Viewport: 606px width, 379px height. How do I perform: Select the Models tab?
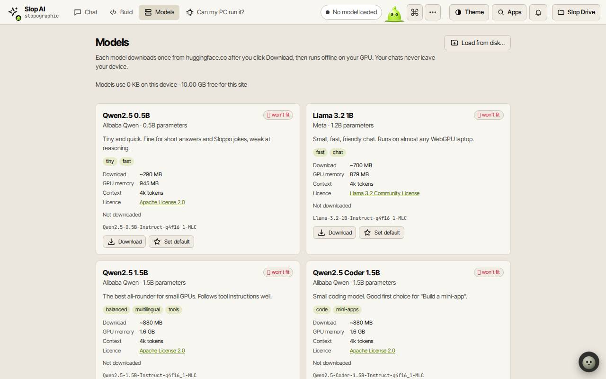pyautogui.click(x=159, y=12)
